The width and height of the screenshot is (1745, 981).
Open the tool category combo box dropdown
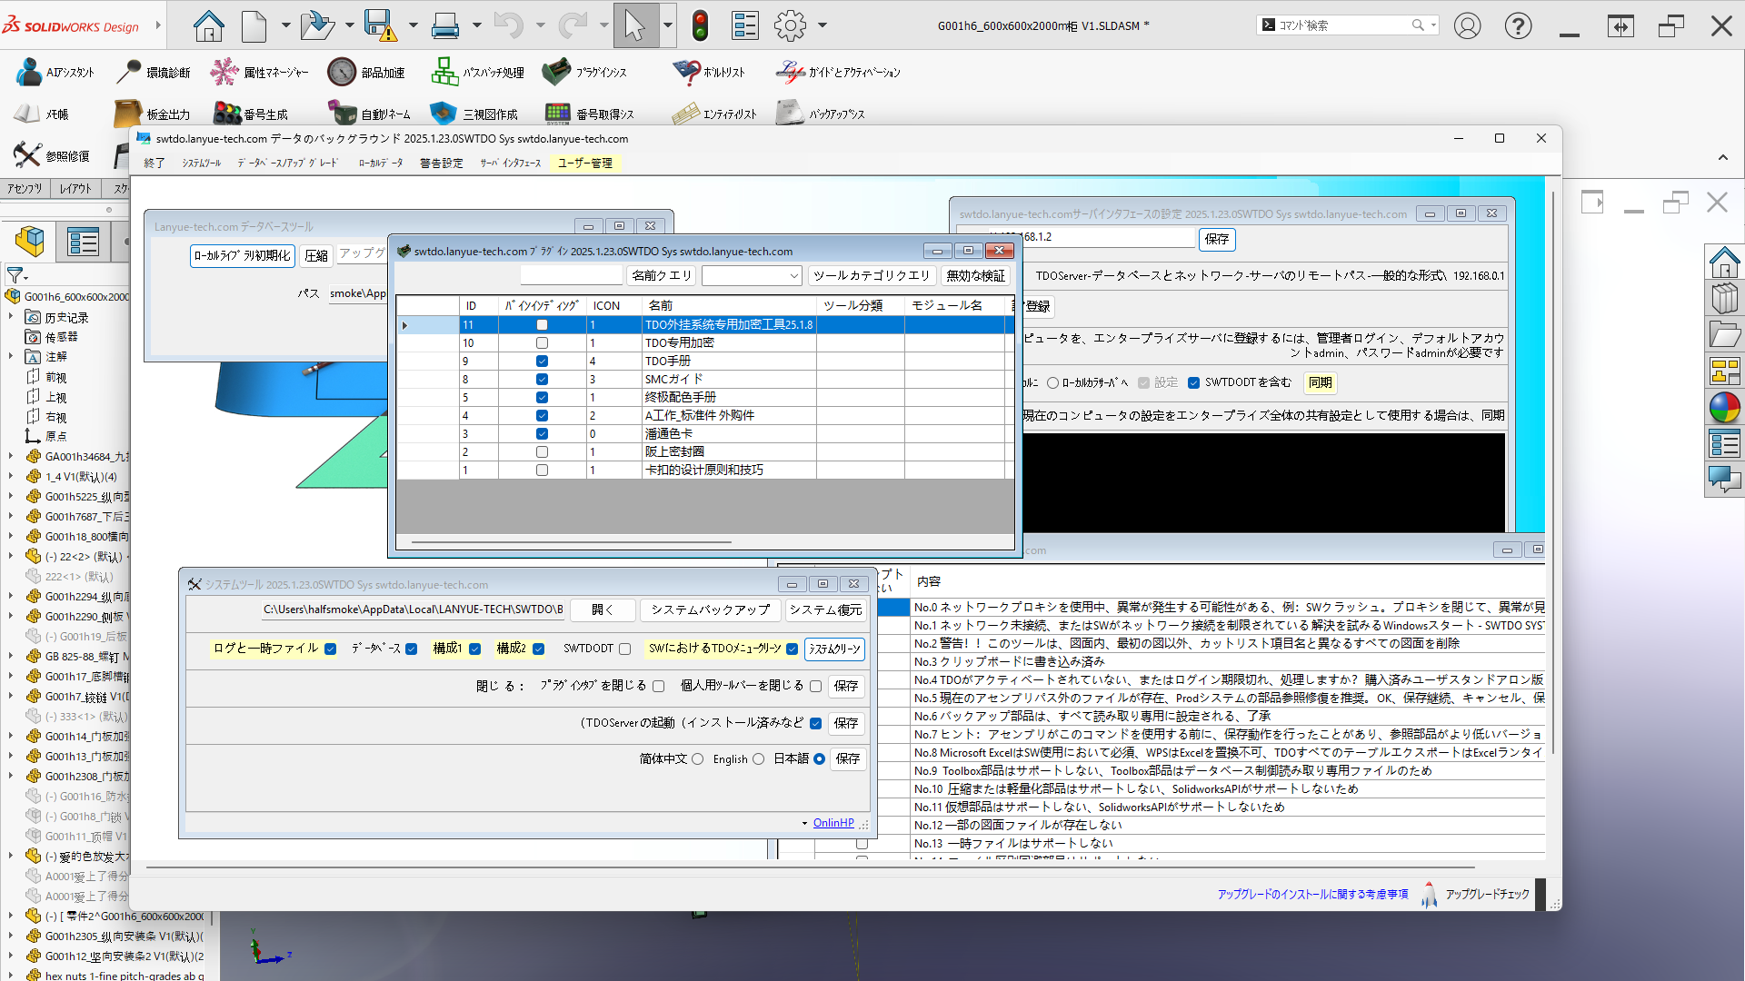[793, 276]
